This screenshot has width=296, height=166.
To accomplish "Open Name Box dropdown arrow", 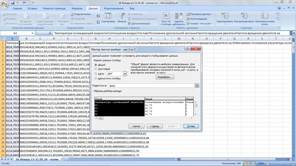I will point(32,33).
